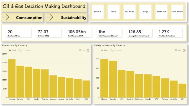Select the Angola bar in Safety Incidents chart
The width and height of the screenshot is (189, 106).
coord(113,79)
